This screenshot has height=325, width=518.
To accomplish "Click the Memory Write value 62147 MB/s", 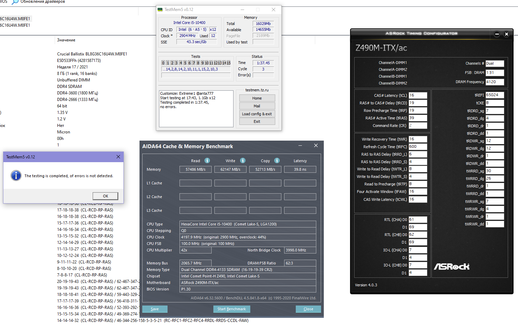I will pos(230,169).
